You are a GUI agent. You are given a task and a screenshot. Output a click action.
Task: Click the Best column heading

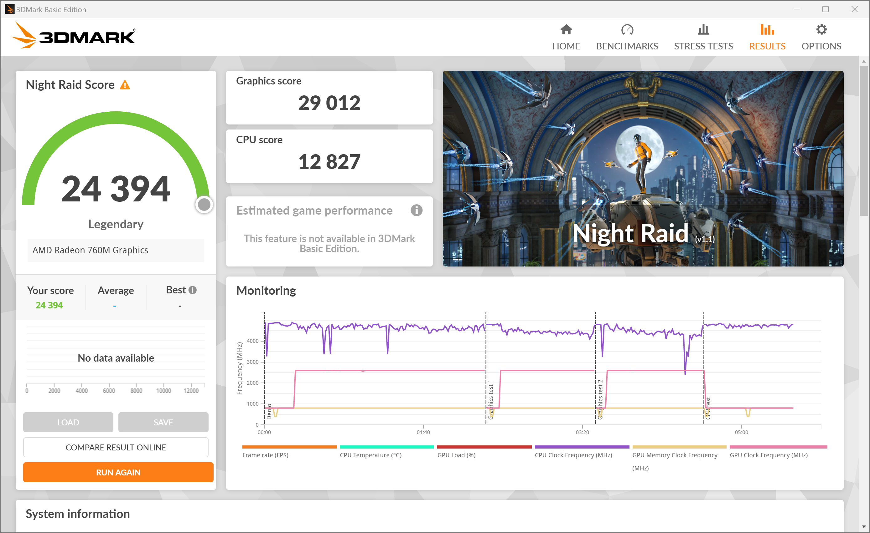(176, 290)
